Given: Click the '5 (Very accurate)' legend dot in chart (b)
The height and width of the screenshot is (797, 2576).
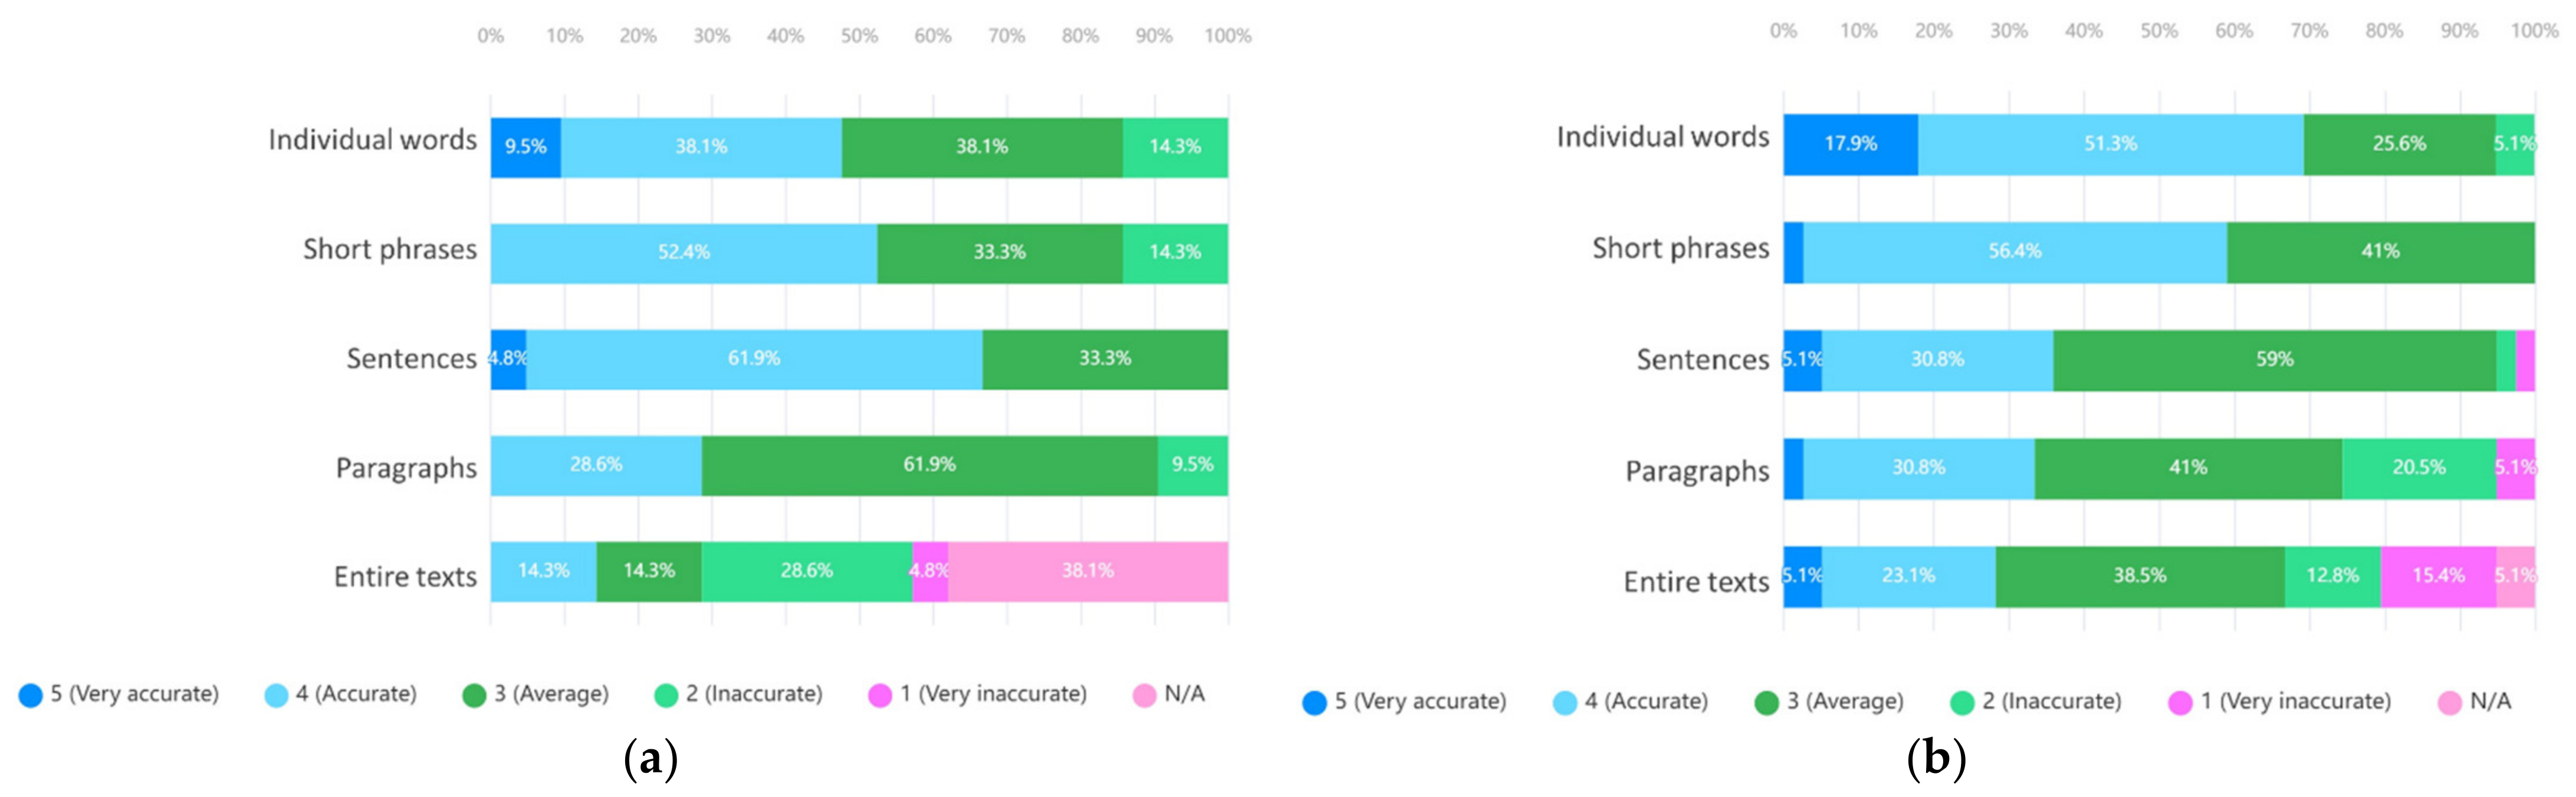Looking at the screenshot, I should click(1314, 703).
